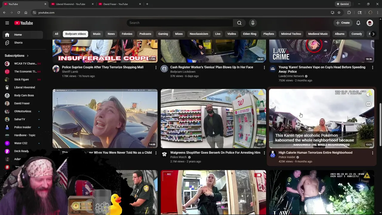382x215 pixels.
Task: Open Body Cam Boss subscription
Action: point(23,96)
